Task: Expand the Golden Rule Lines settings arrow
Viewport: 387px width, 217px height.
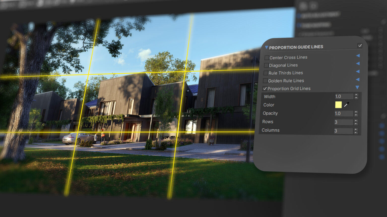Action: point(357,80)
